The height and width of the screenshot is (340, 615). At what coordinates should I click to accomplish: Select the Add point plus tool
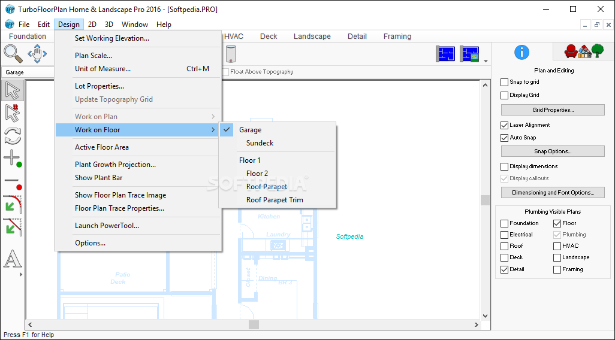13,159
